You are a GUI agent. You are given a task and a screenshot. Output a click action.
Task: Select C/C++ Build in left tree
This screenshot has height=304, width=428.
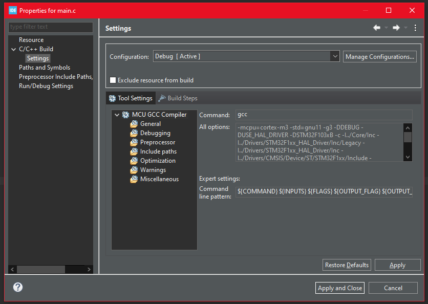(36, 49)
